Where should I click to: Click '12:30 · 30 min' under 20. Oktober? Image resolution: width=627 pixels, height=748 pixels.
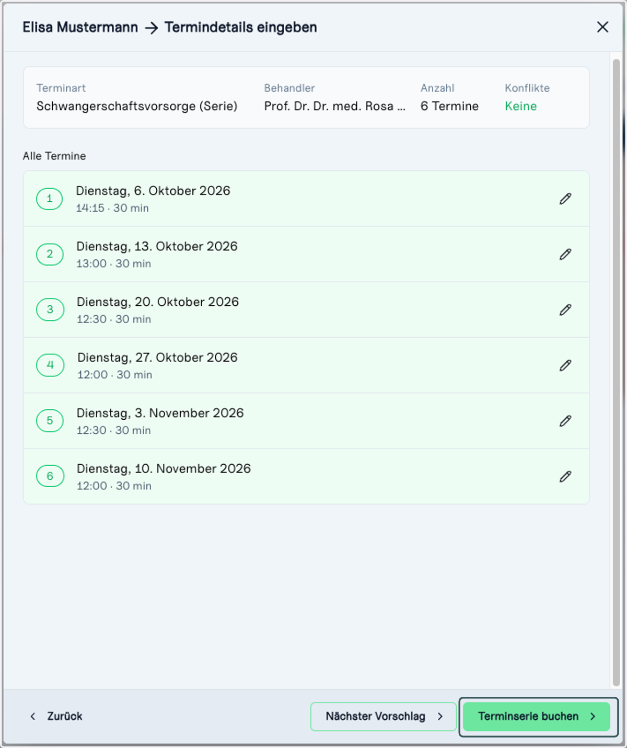coord(114,319)
